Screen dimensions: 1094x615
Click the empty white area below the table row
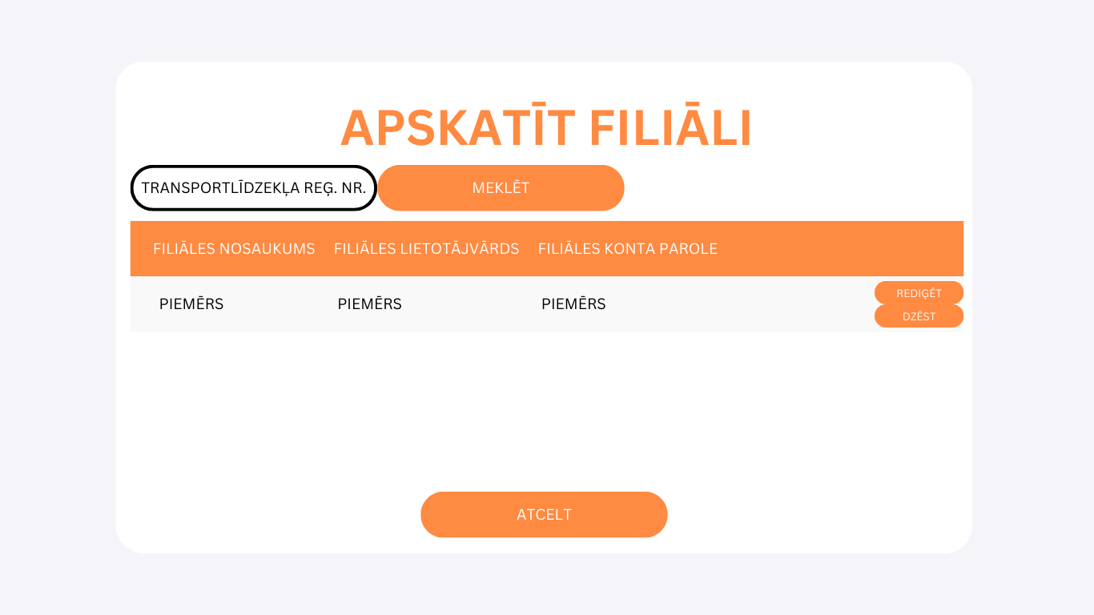[x=545, y=408]
